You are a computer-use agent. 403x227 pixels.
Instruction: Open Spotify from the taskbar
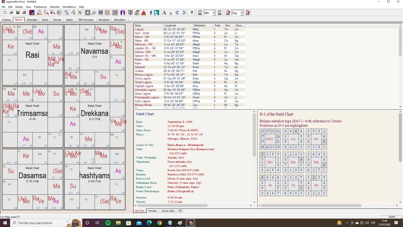coord(108,223)
